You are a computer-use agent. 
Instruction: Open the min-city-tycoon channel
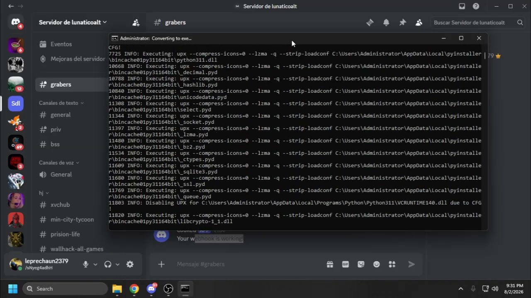tap(71, 219)
